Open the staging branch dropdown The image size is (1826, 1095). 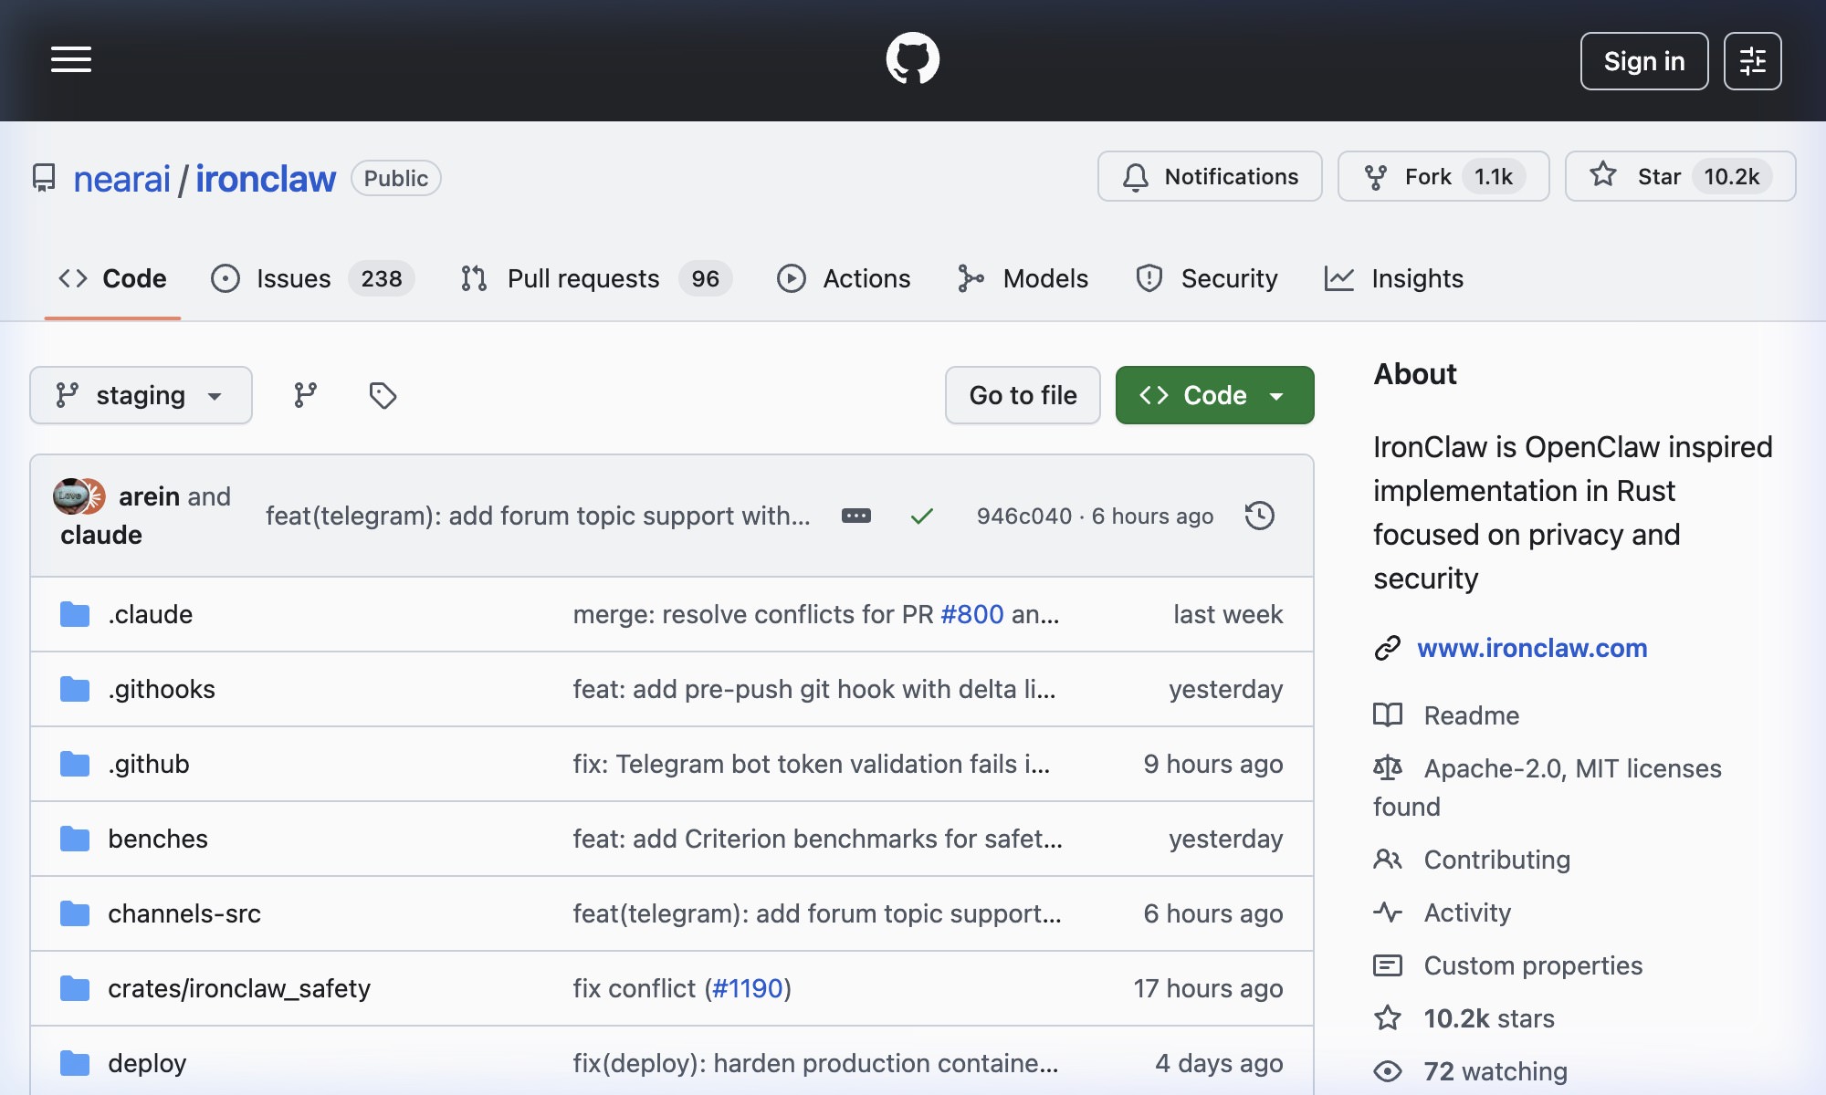141,395
